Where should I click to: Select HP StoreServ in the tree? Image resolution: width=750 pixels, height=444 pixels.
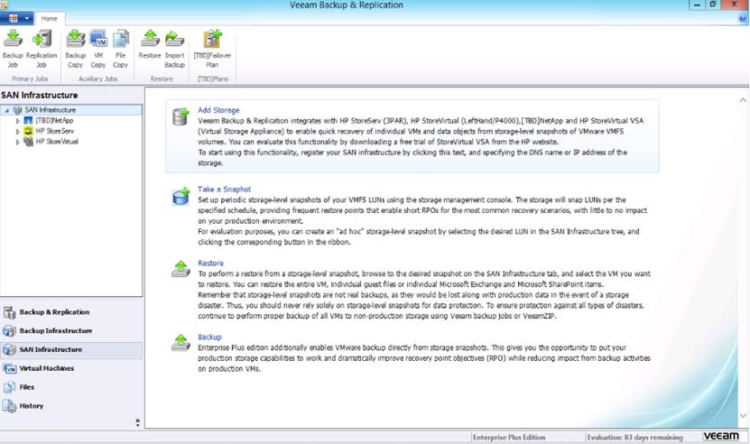55,131
